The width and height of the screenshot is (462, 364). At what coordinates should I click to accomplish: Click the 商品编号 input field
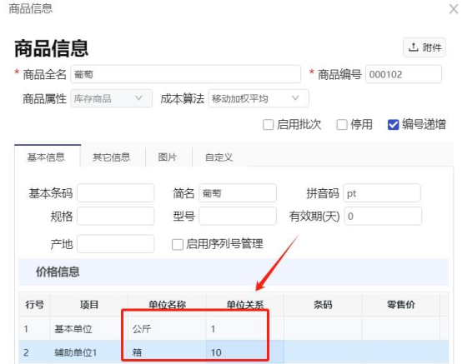click(x=404, y=74)
